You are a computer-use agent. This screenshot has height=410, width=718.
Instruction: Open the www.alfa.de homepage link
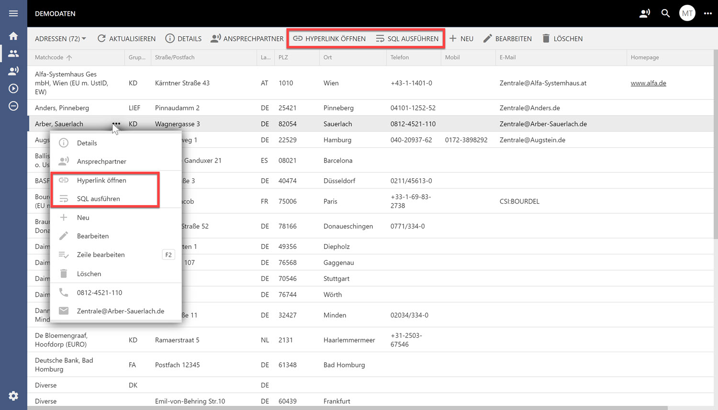coord(648,83)
